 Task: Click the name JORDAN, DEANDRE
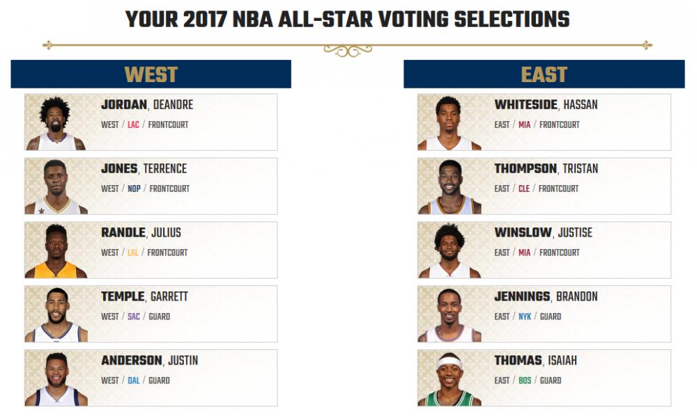coord(147,105)
